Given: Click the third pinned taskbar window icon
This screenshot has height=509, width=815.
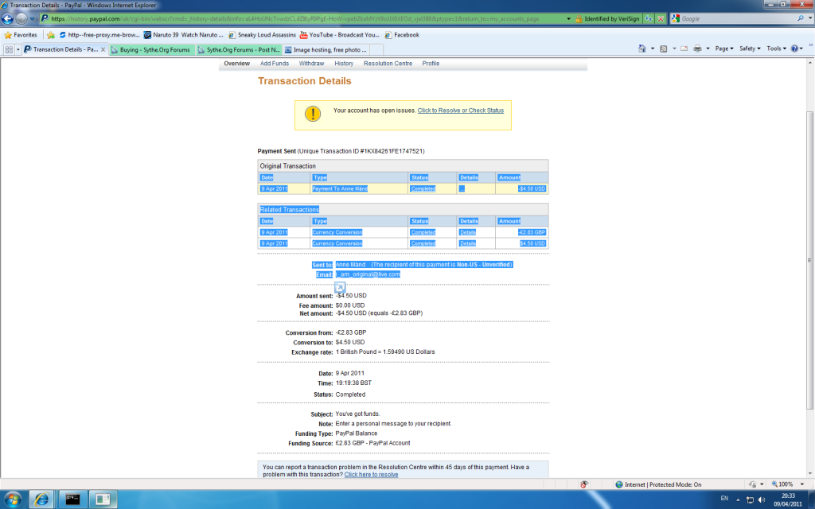Looking at the screenshot, I should pyautogui.click(x=103, y=499).
